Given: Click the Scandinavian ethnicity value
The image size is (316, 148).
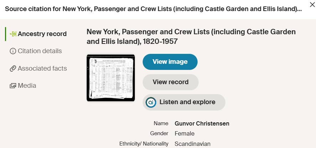Looking at the screenshot, I should point(193,144).
